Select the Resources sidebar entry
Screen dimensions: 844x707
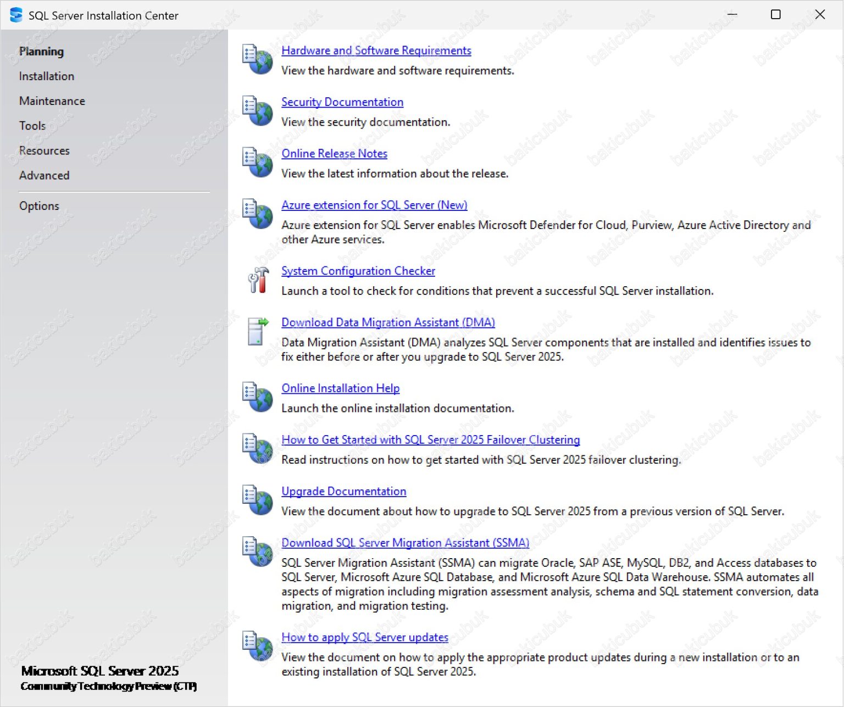(44, 151)
